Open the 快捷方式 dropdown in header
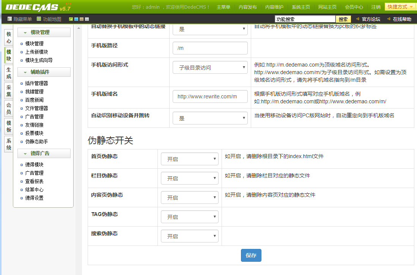Screen dimensions: 417x275 400,7
